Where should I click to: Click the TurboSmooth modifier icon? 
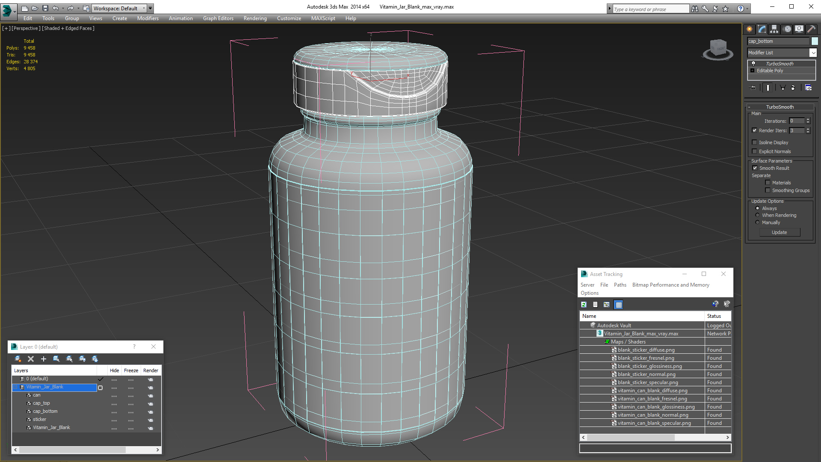753,63
